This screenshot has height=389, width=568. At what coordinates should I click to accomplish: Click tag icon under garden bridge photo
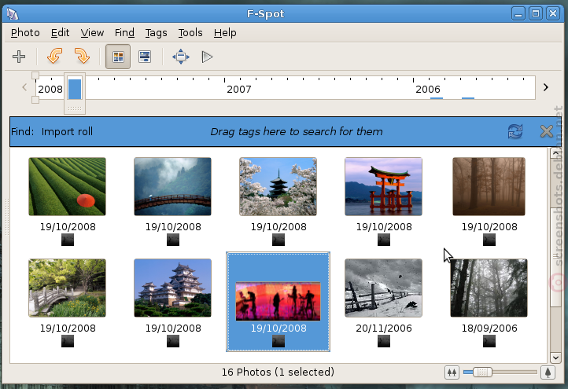(x=68, y=341)
